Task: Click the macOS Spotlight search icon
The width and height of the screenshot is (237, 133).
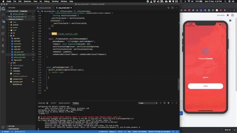Action: [226, 1]
